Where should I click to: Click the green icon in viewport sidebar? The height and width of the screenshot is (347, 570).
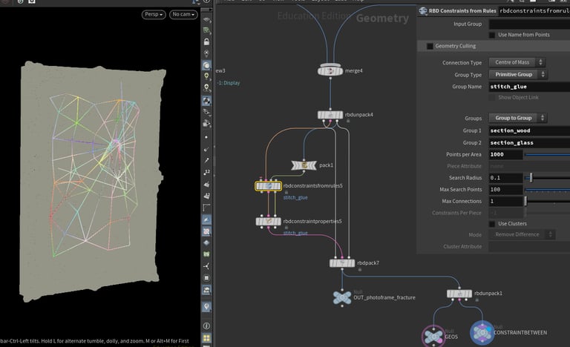(206, 254)
